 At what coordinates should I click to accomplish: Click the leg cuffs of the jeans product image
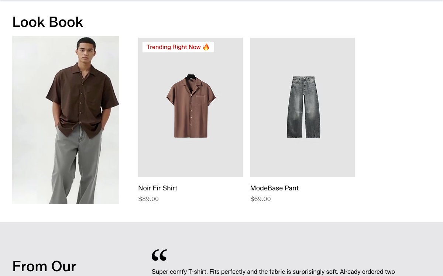[x=304, y=136]
